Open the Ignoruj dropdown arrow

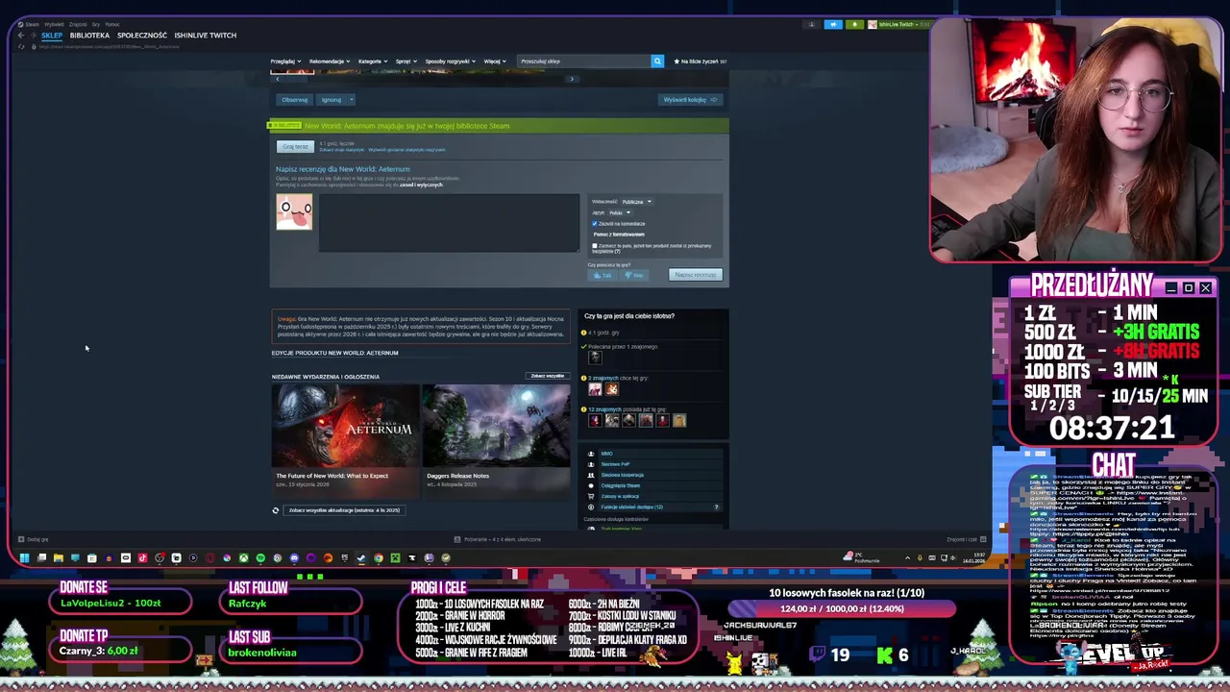pos(352,100)
